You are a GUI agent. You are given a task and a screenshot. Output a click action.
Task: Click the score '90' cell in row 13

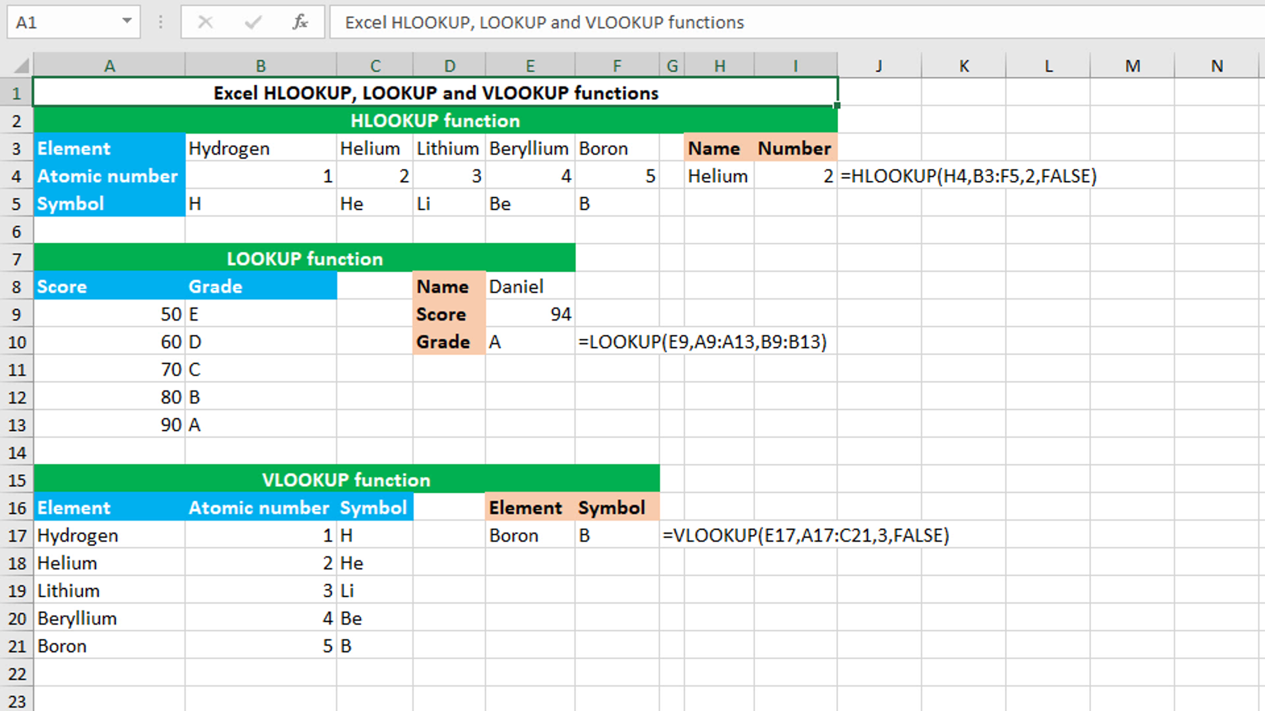tap(109, 425)
